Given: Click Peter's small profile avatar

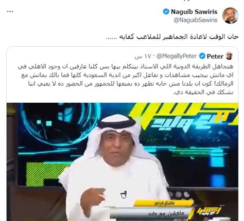Looking at the screenshot, I should (x=230, y=56).
